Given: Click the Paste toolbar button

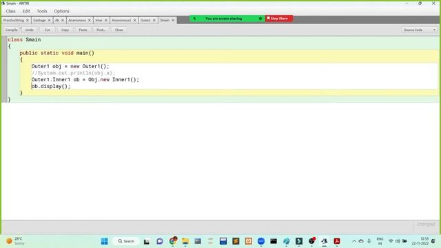Looking at the screenshot, I should 83,30.
